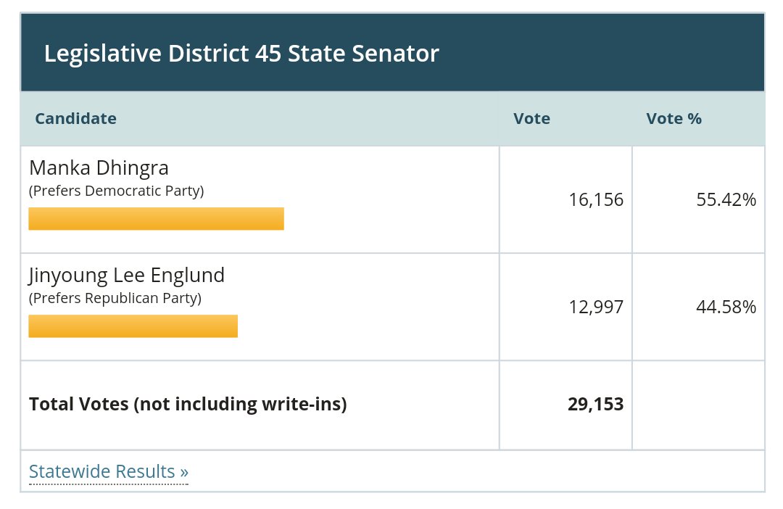The width and height of the screenshot is (783, 509).
Task: Click the empty percentage cell in totals row
Action: [x=699, y=405]
